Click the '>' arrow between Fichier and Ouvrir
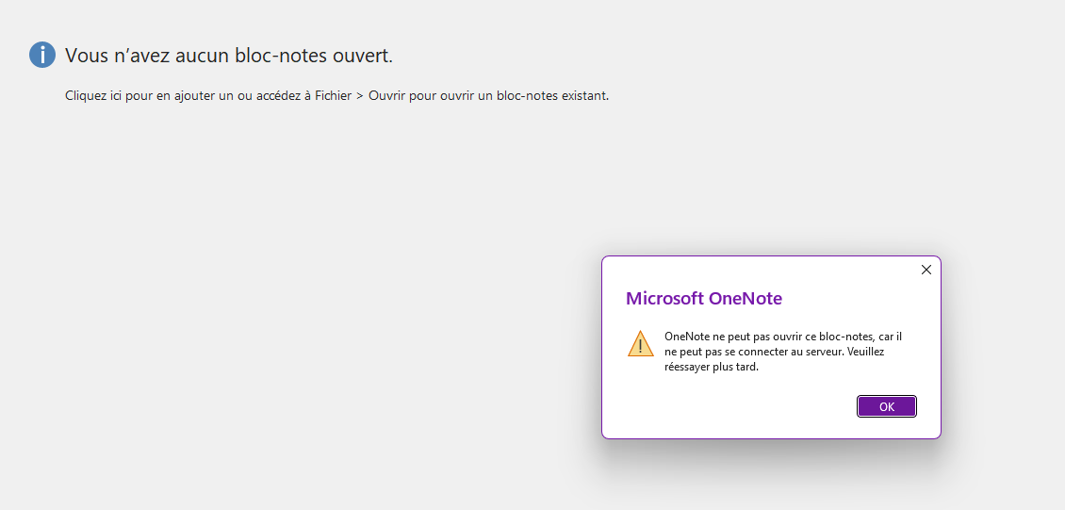 point(360,96)
